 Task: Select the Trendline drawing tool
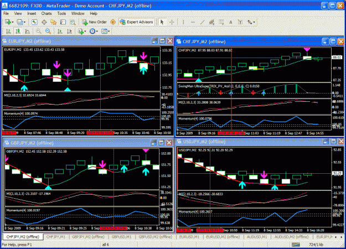[203, 22]
